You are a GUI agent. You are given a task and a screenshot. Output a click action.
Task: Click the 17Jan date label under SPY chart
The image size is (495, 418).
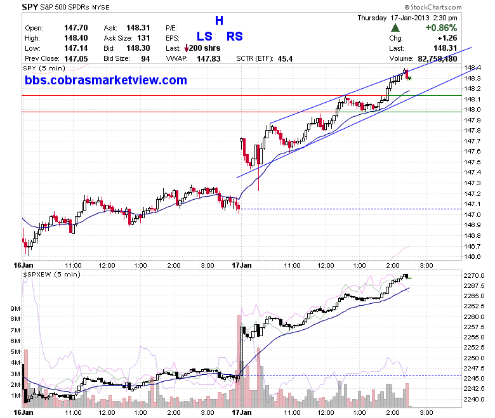(242, 265)
